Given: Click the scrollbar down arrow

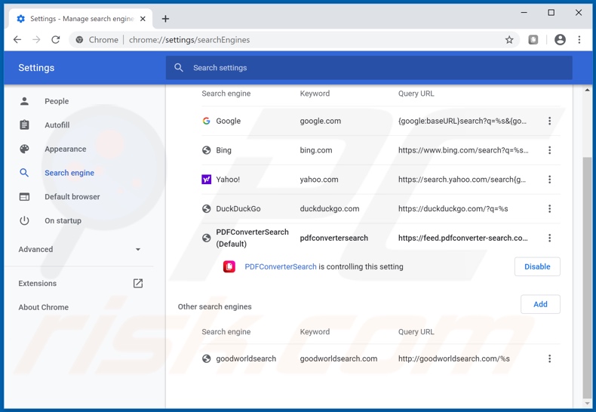Looking at the screenshot, I should [587, 404].
